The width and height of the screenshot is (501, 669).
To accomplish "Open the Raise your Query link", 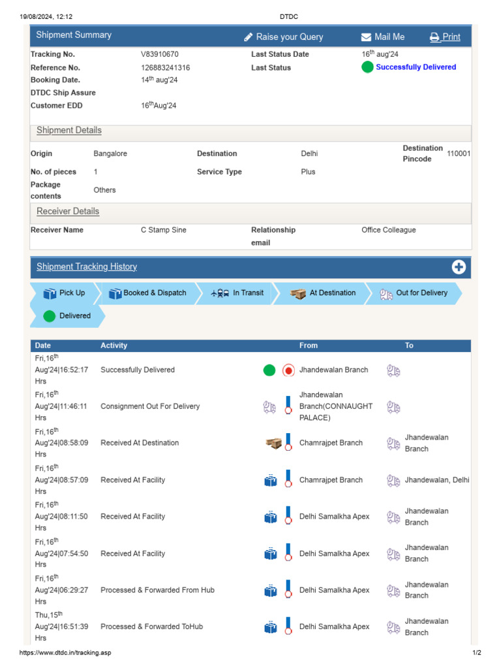I will click(289, 37).
